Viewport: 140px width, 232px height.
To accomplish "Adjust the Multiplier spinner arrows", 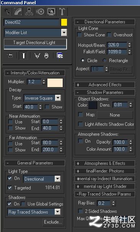I will click(x=44, y=82).
